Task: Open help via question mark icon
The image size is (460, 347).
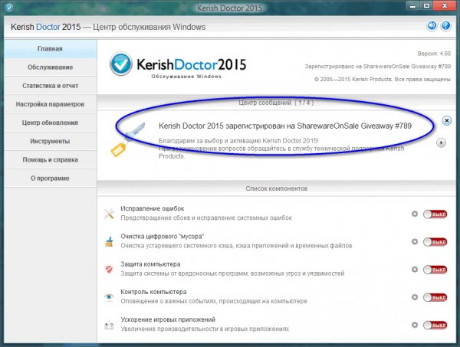Action: click(x=445, y=26)
